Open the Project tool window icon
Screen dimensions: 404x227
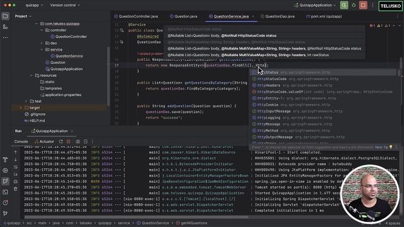pyautogui.click(x=5, y=16)
